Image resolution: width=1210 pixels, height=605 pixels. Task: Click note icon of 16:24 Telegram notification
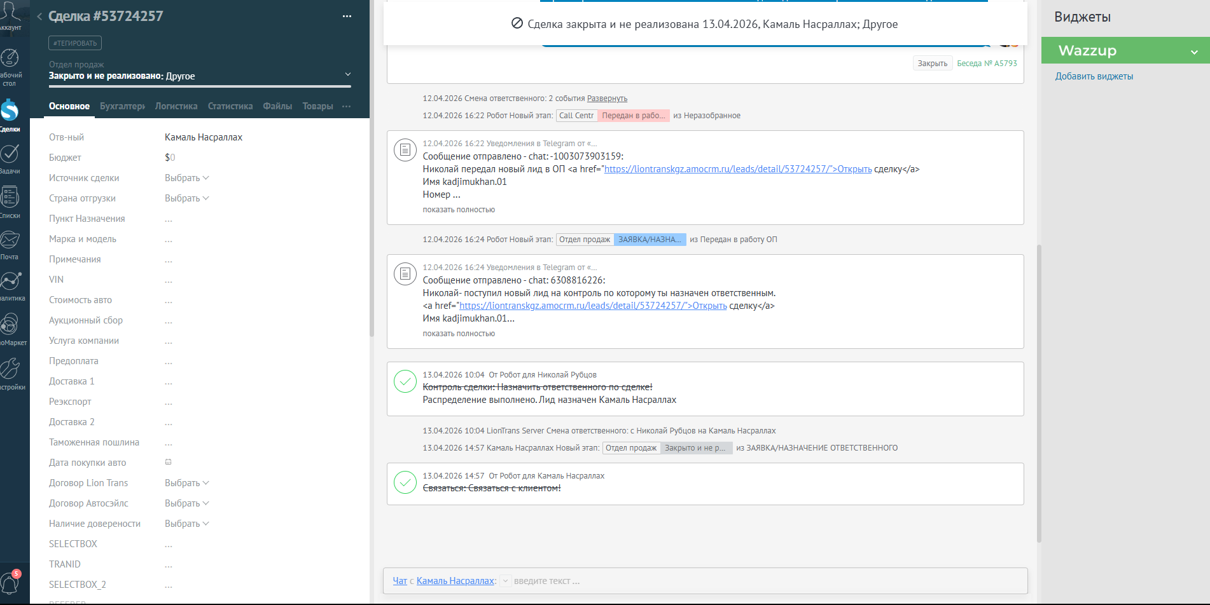click(405, 274)
